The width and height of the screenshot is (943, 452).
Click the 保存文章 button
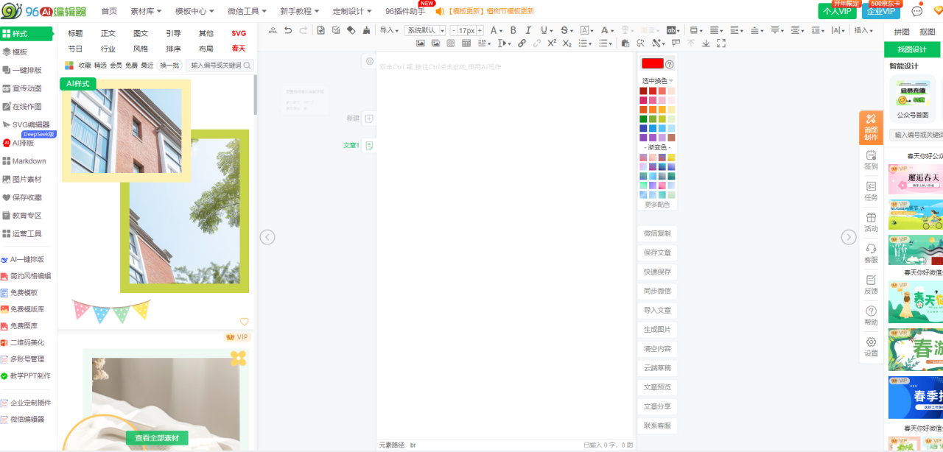[x=657, y=253]
